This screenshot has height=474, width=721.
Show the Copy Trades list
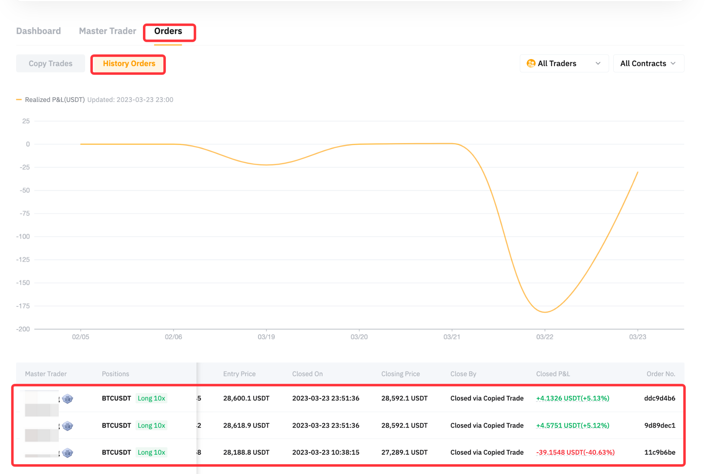(x=50, y=63)
